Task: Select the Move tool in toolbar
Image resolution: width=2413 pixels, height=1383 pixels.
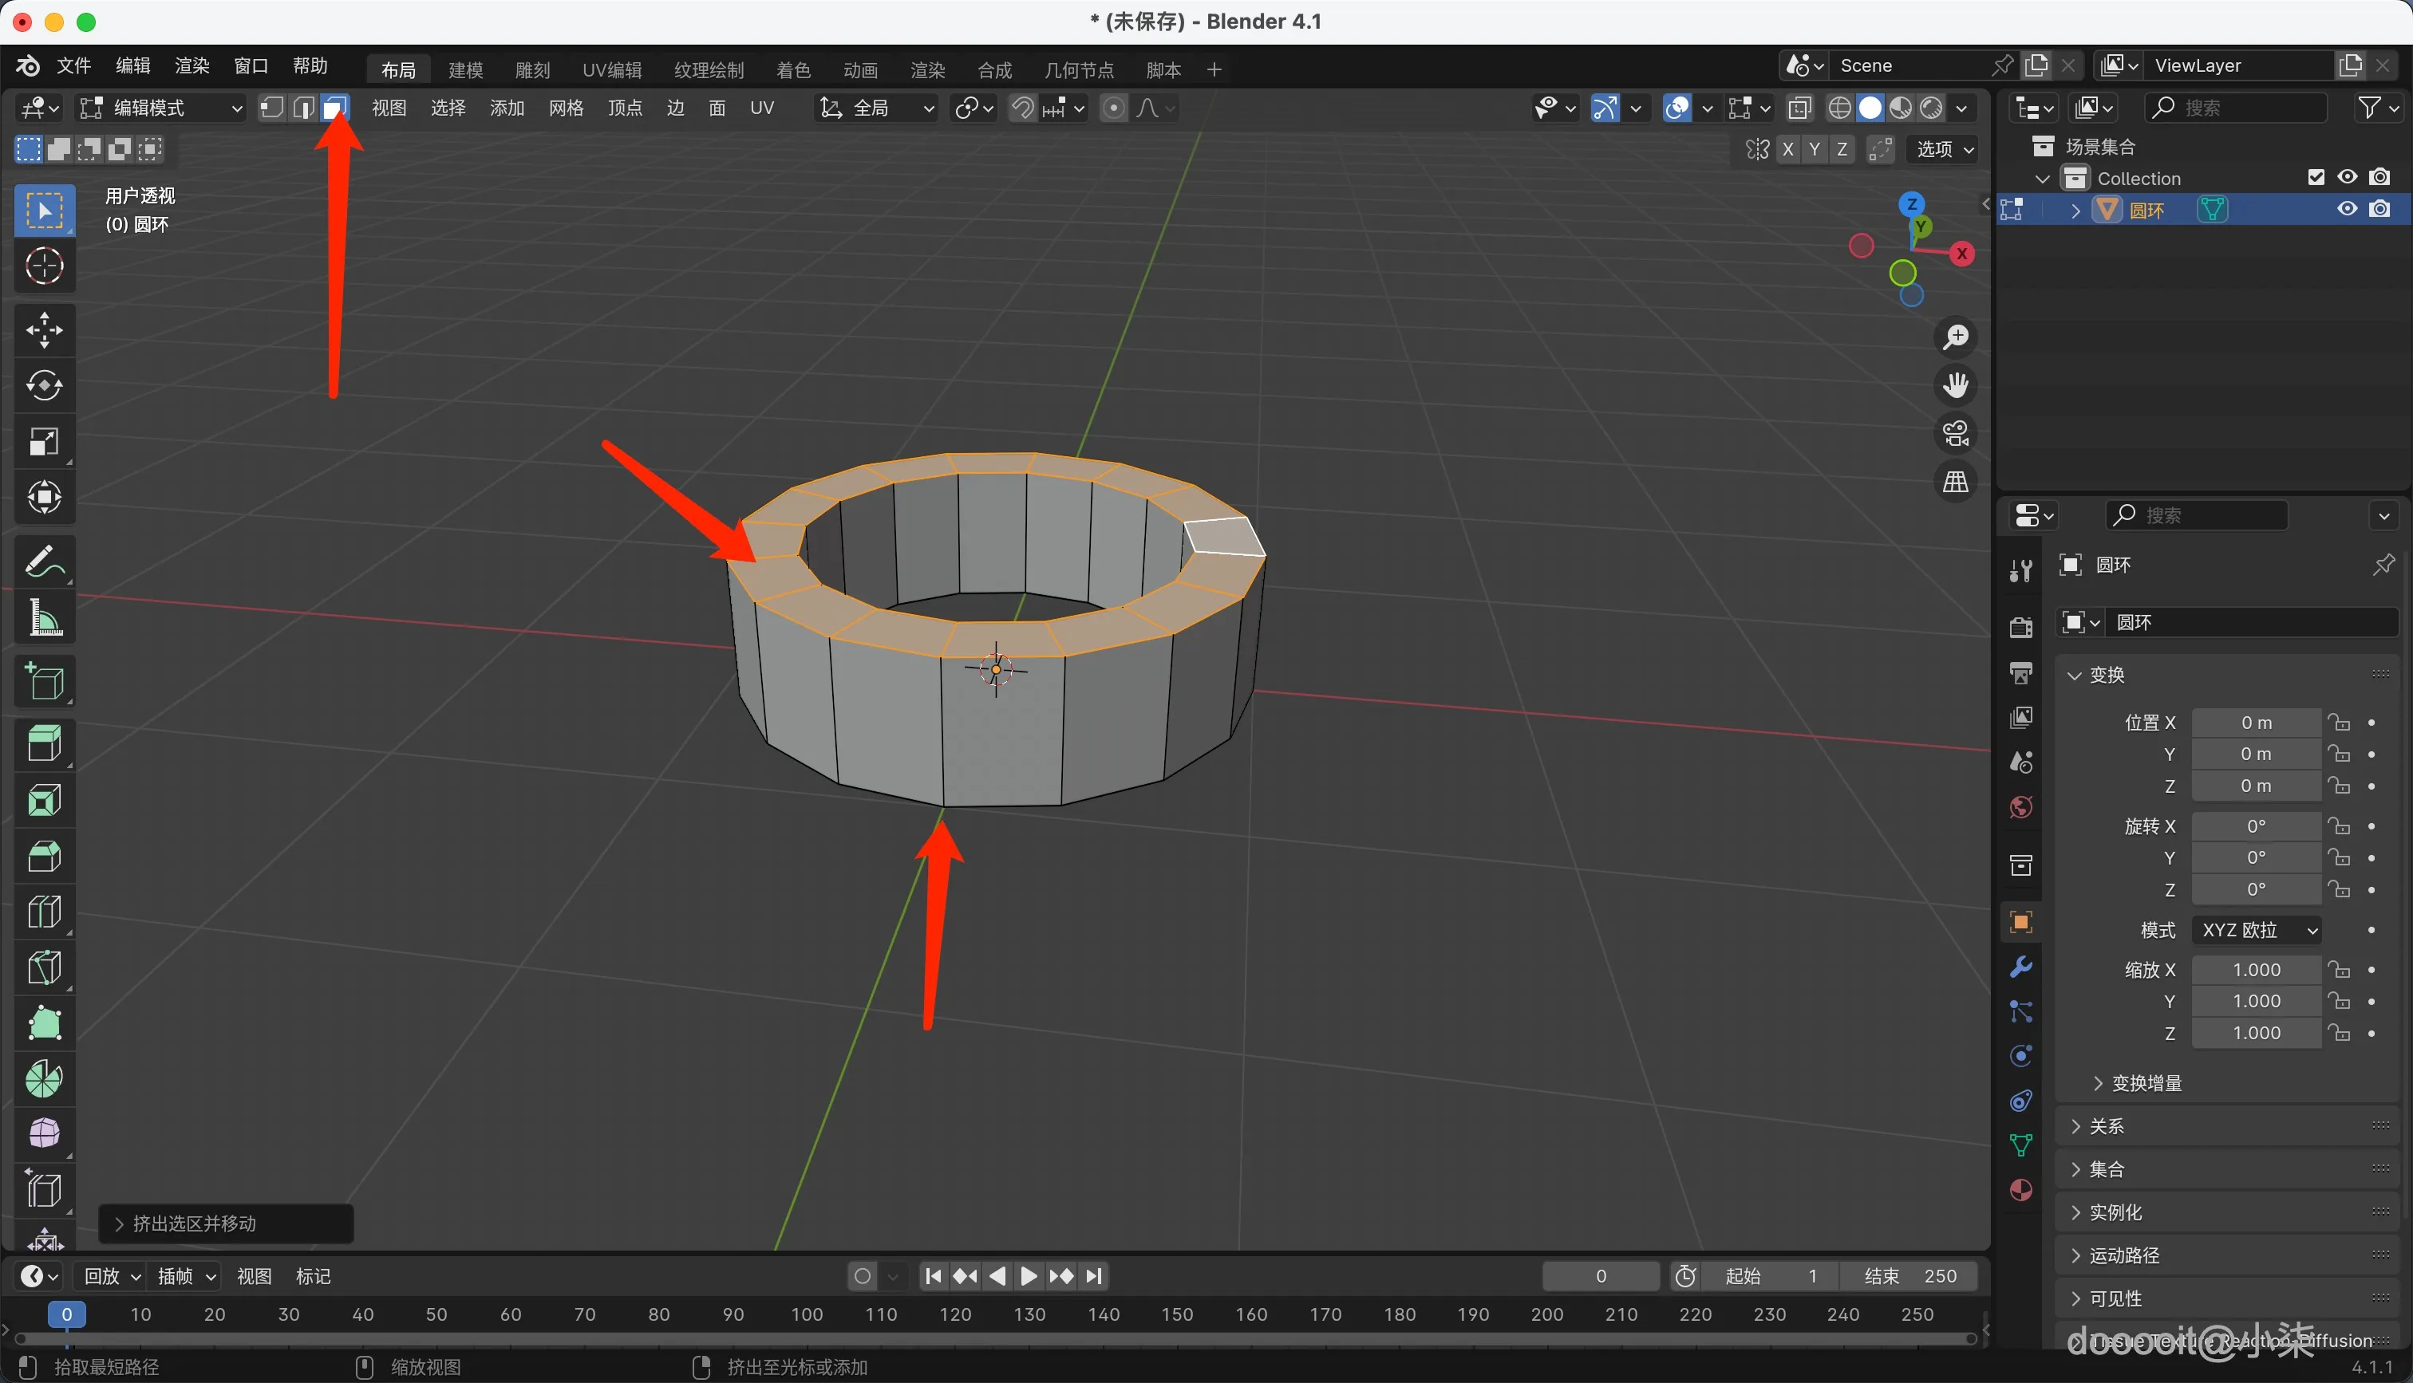Action: pos(44,329)
